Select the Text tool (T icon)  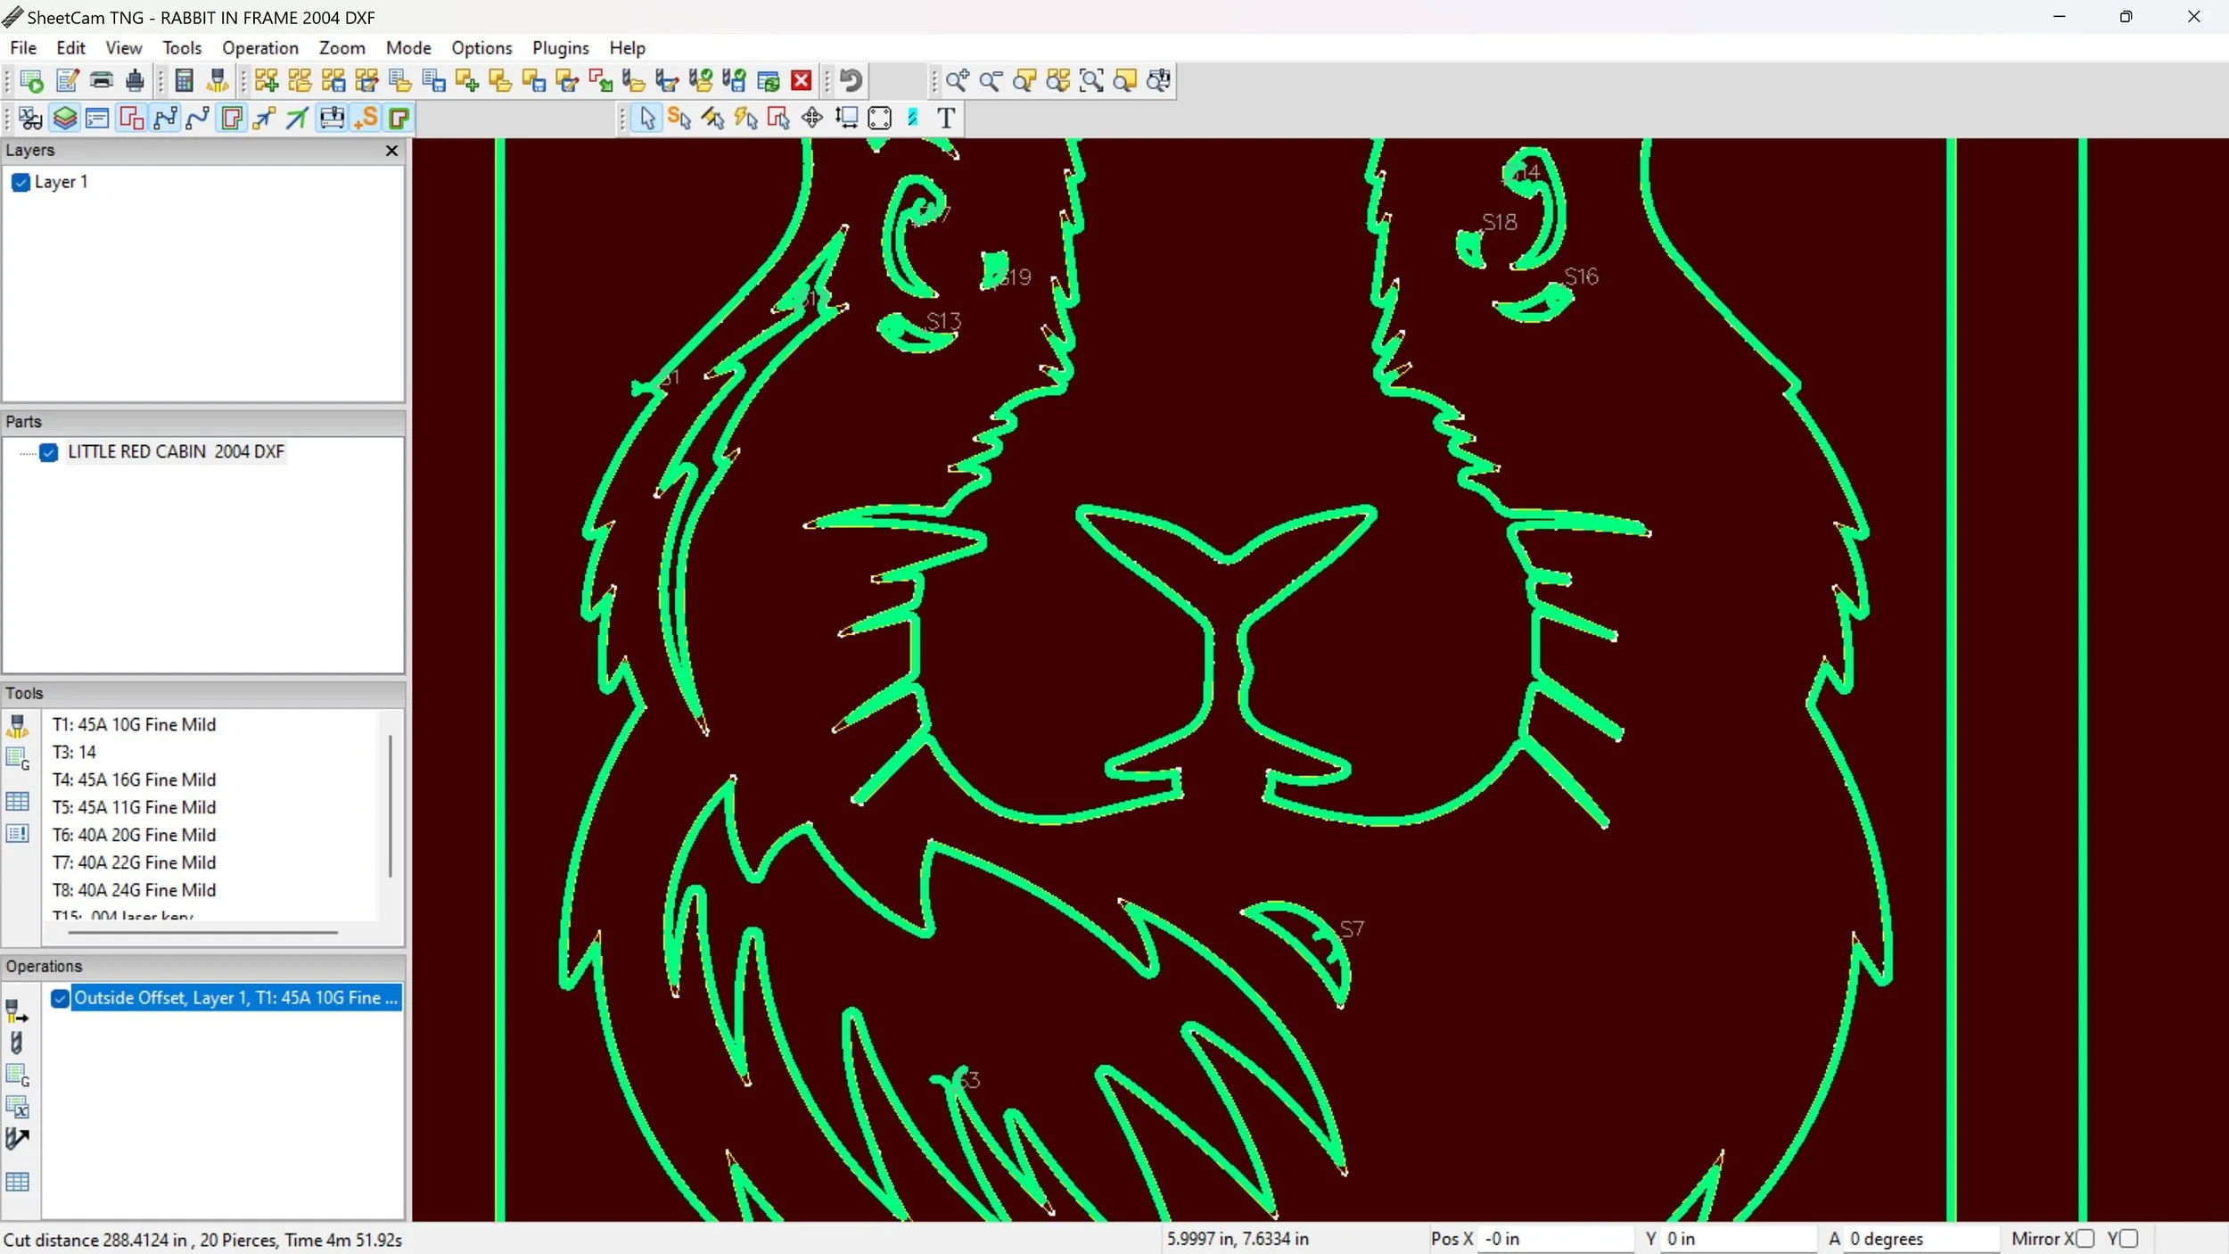pos(946,118)
